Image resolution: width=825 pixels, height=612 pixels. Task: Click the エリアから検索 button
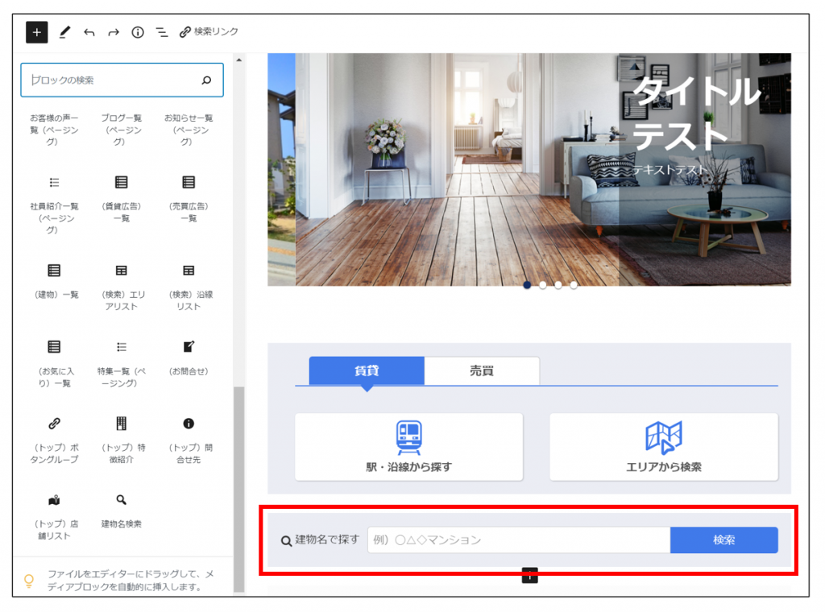point(663,446)
